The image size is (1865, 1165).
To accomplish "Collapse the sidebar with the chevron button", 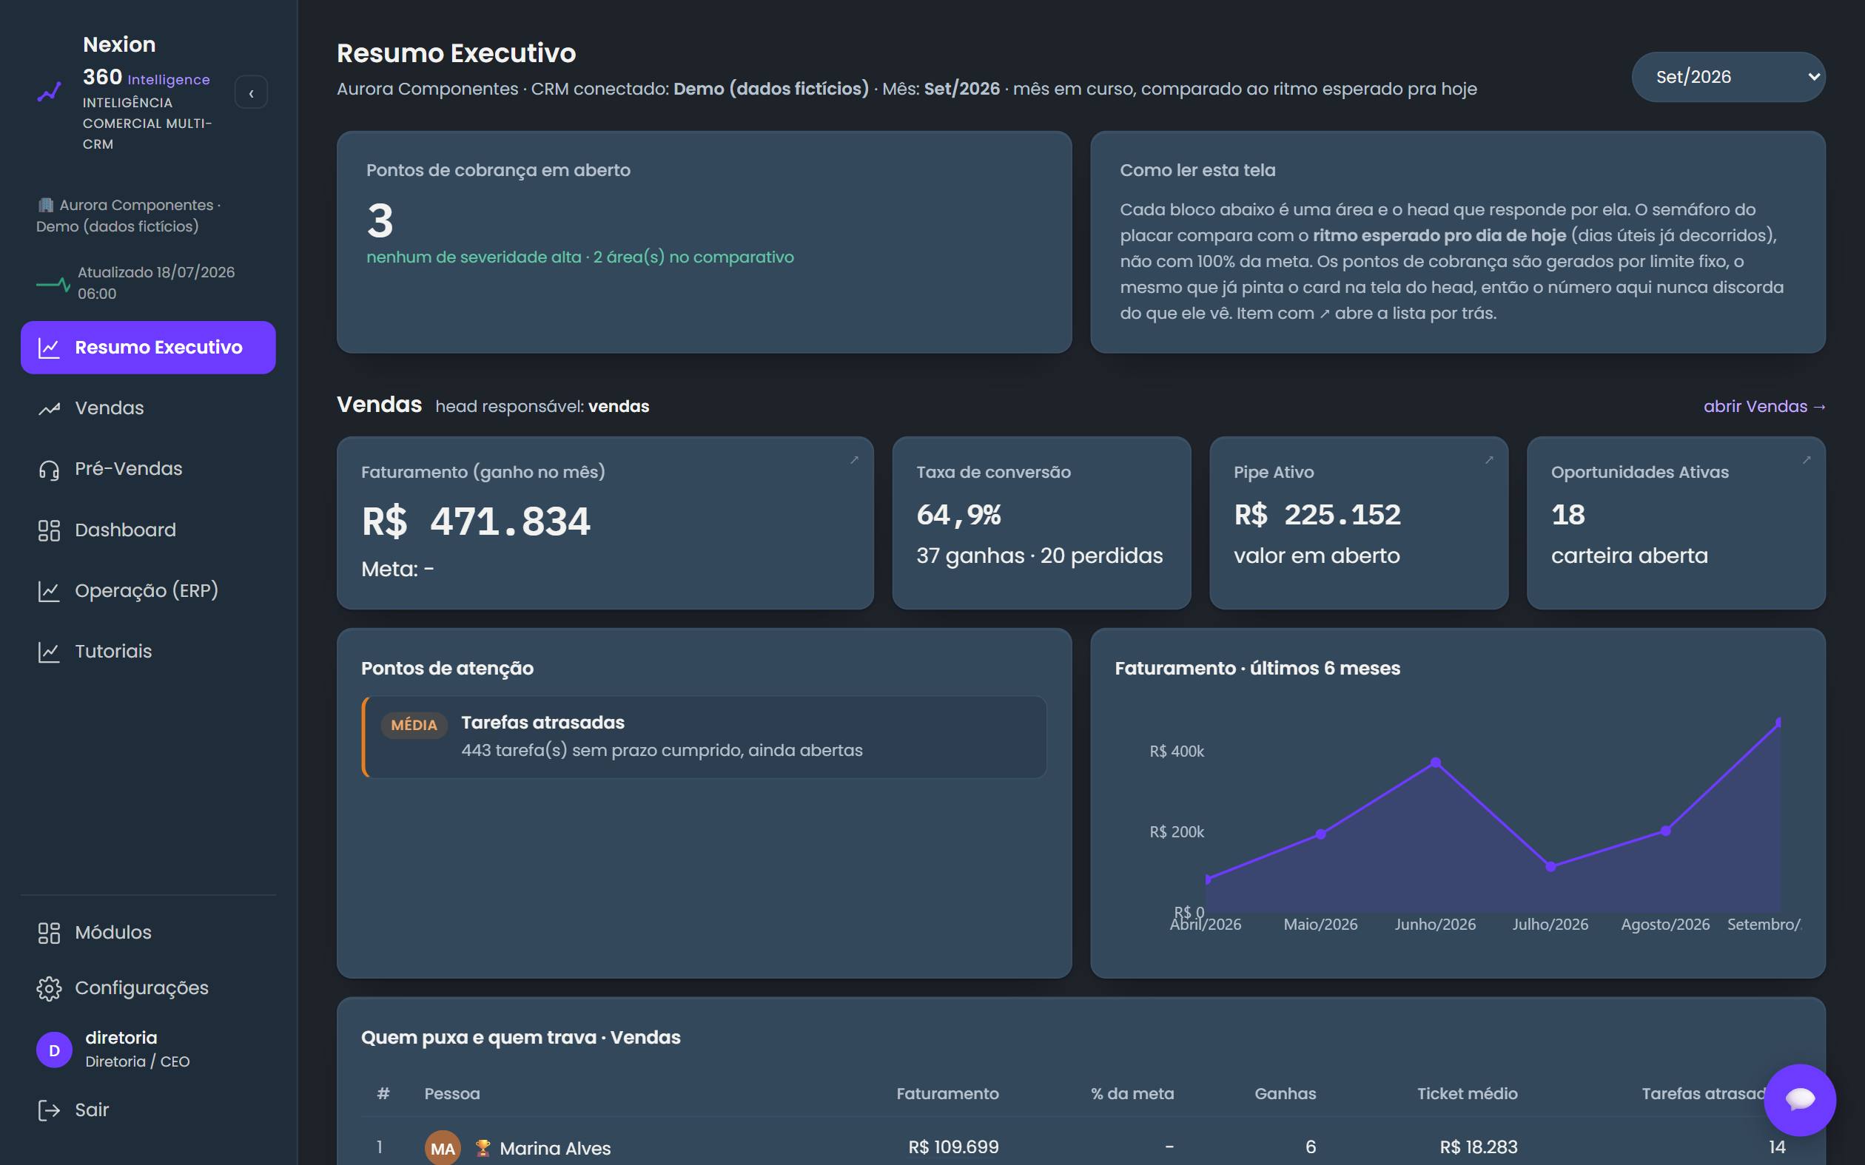I will [x=251, y=92].
